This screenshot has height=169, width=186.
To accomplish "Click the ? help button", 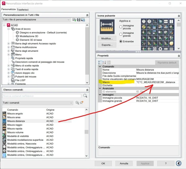I will click(166, 163).
